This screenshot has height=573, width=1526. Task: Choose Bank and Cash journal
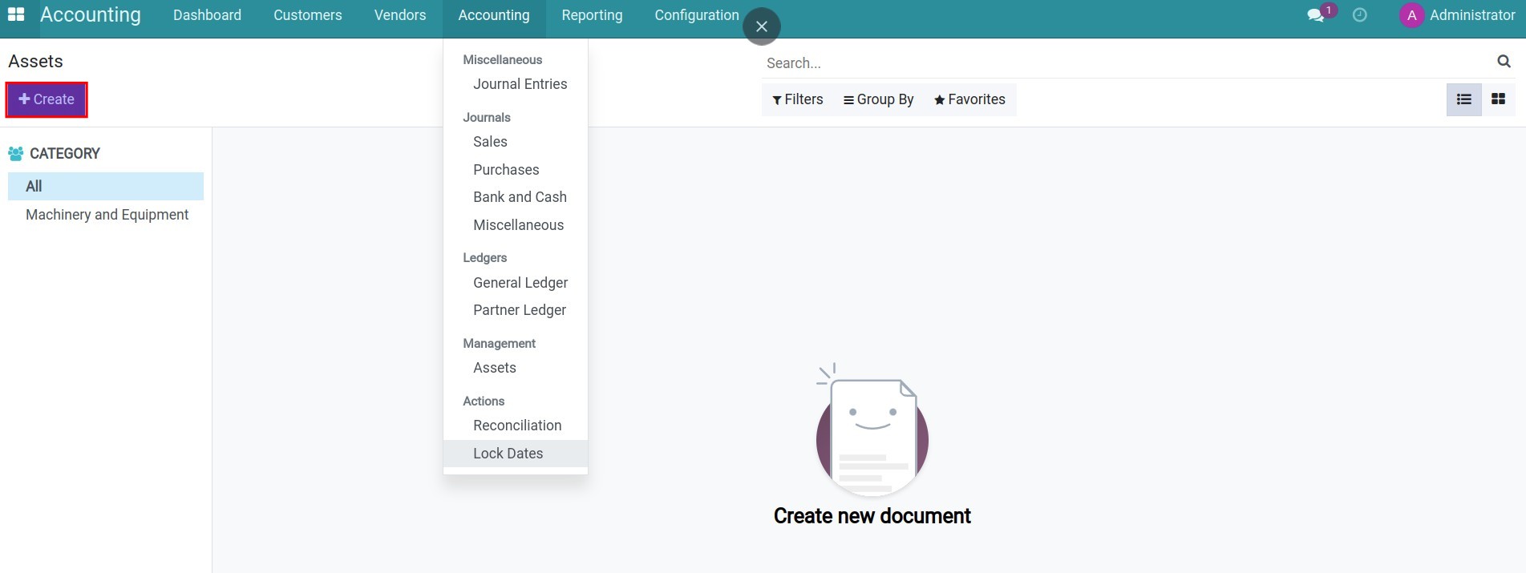(x=520, y=197)
